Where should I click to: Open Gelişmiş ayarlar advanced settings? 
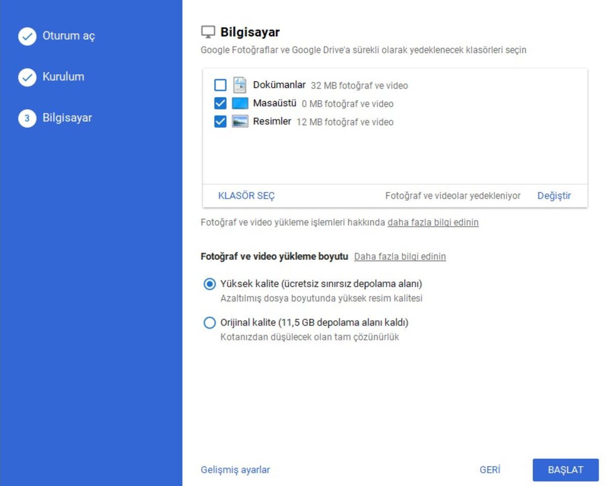[x=235, y=469]
